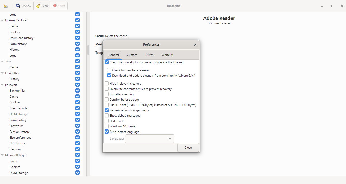Click the Preview magnifier button
This screenshot has width=346, height=184.
point(23,6)
